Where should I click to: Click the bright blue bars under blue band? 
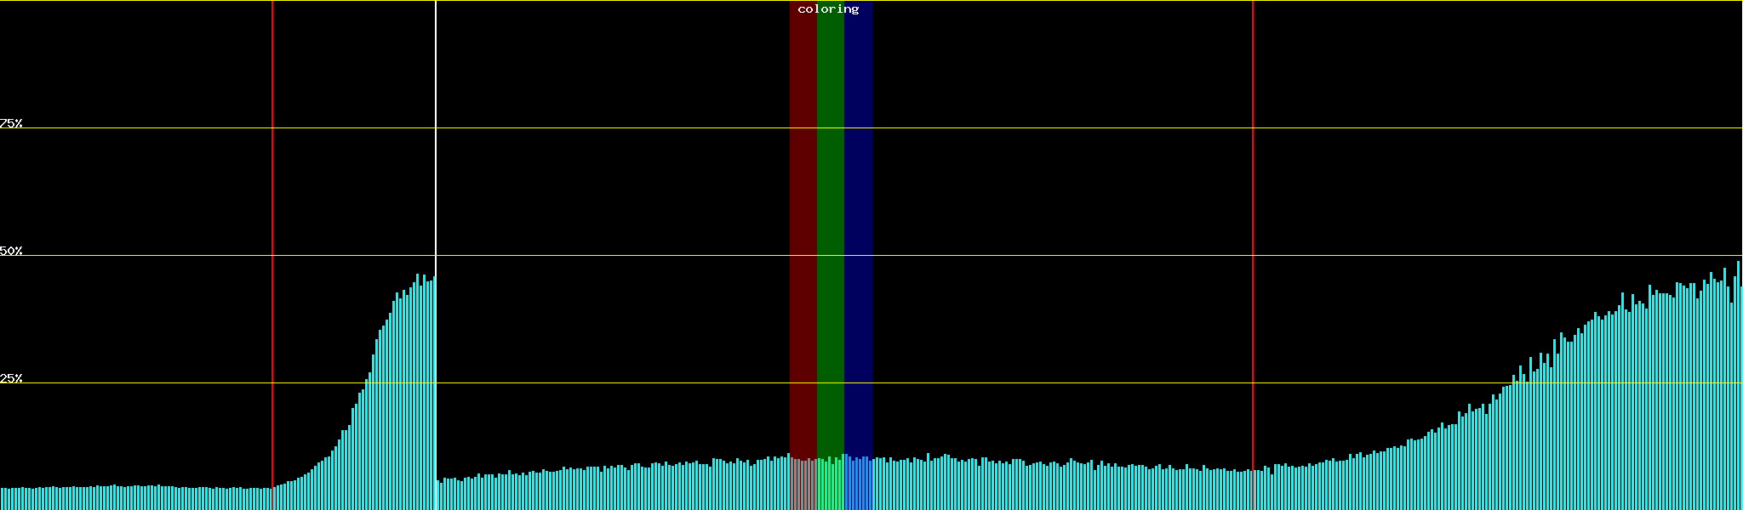858,484
